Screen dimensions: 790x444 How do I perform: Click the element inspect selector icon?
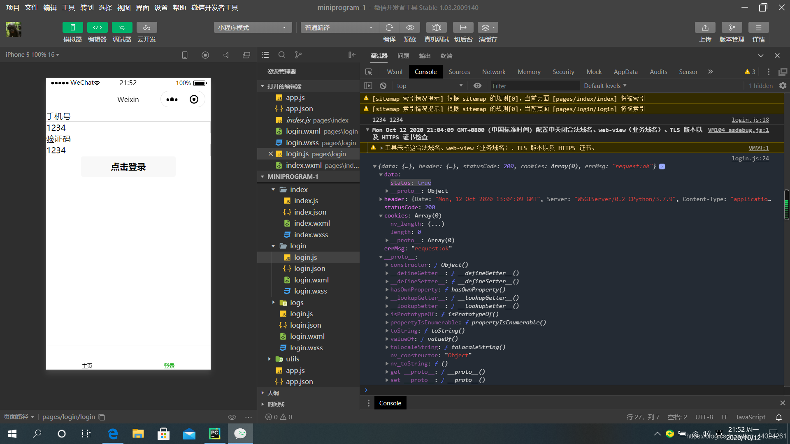tap(369, 72)
